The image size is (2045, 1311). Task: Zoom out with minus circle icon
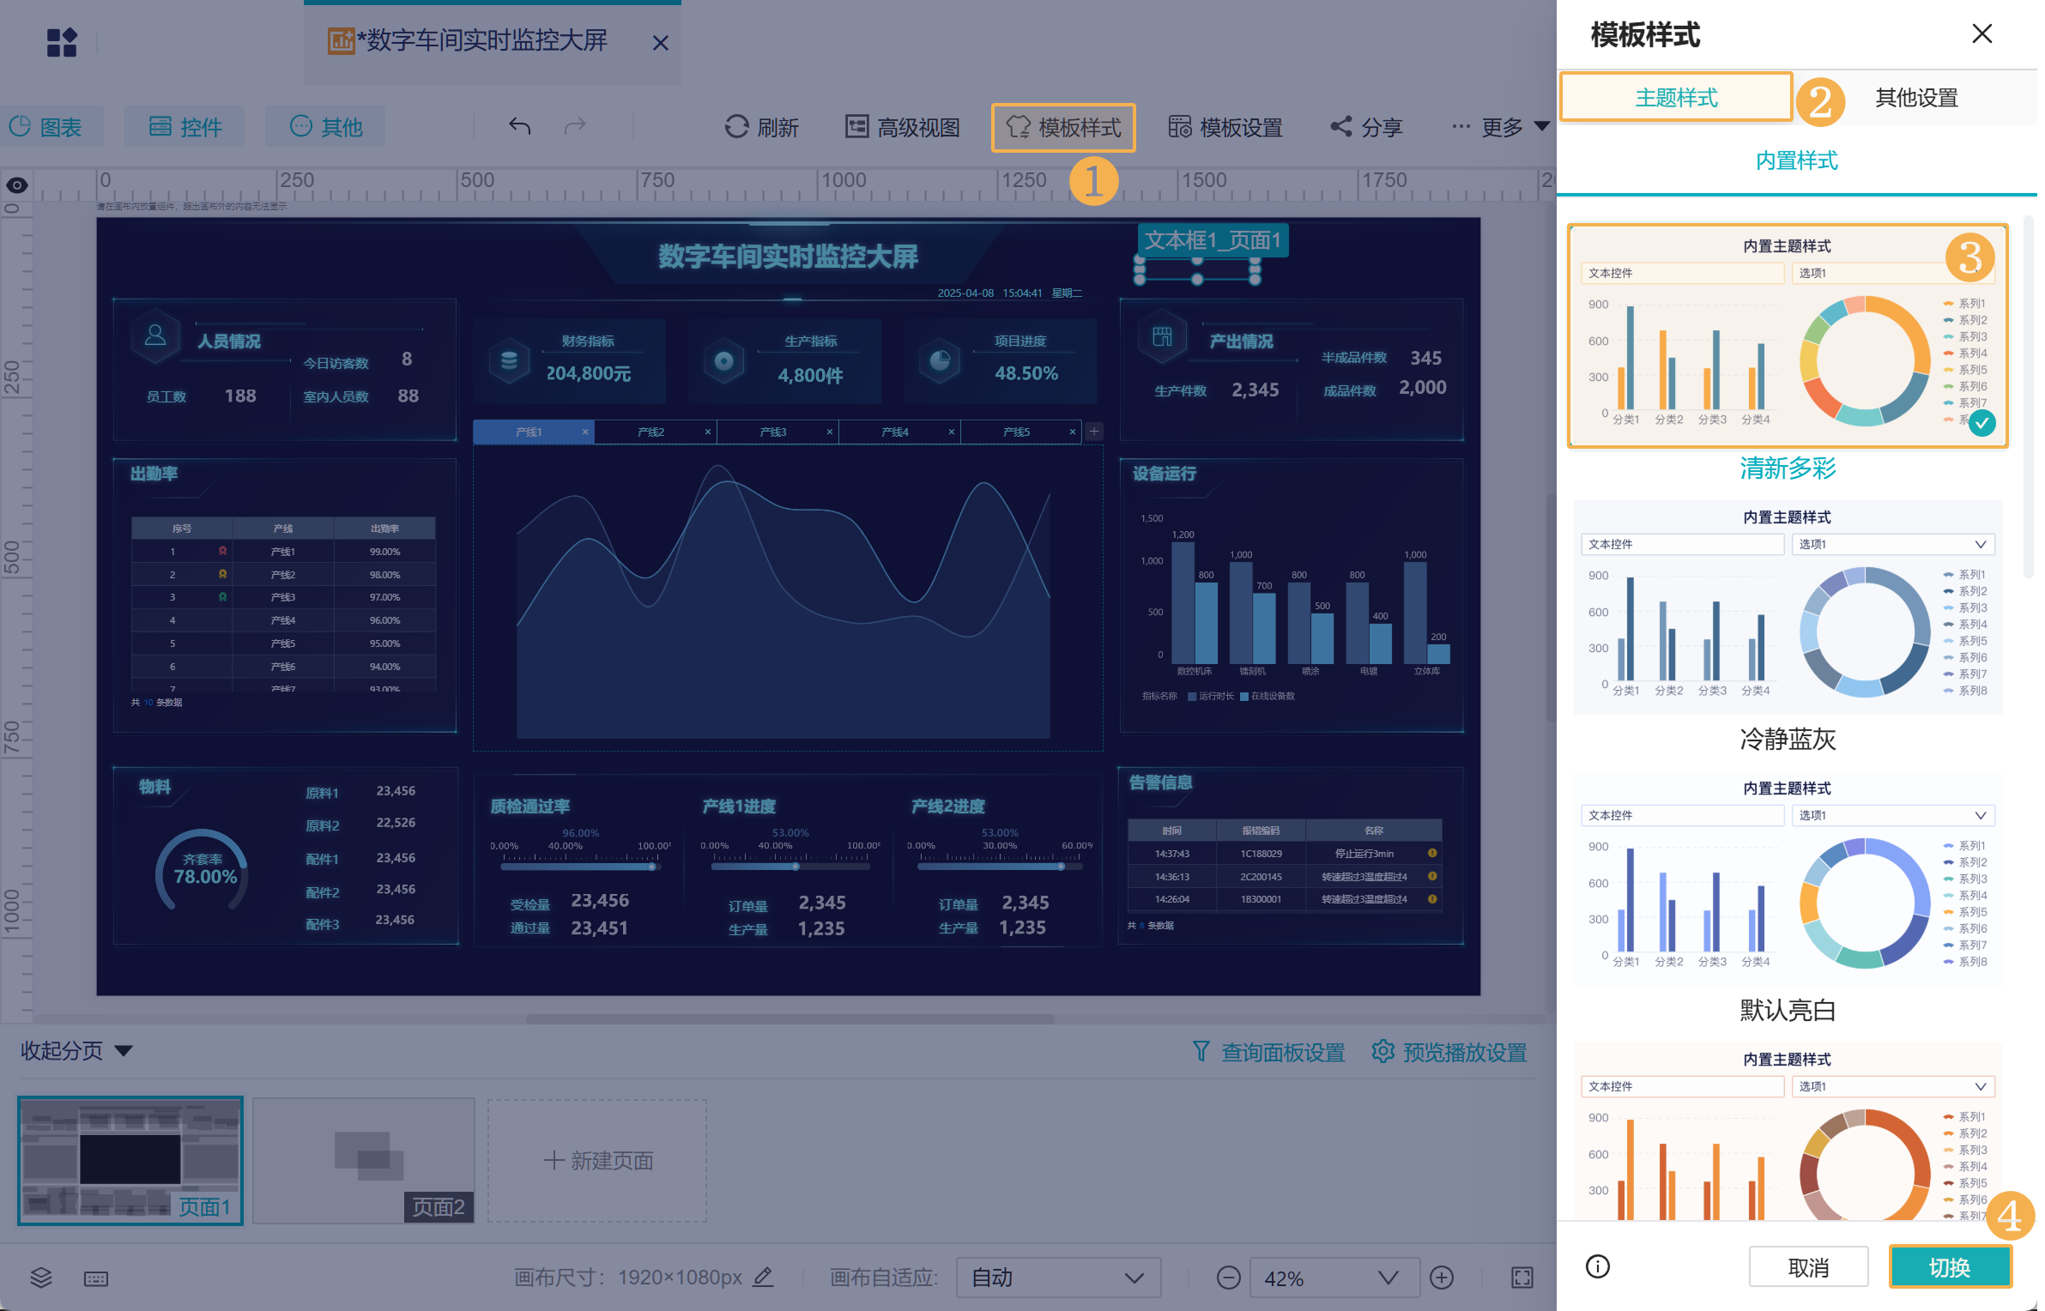click(1228, 1278)
